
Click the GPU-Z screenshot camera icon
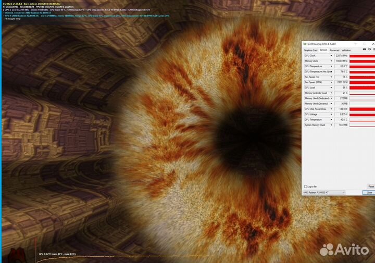pos(364,49)
